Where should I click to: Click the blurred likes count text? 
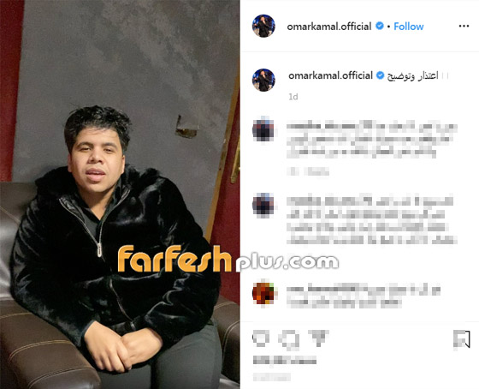pyautogui.click(x=284, y=360)
